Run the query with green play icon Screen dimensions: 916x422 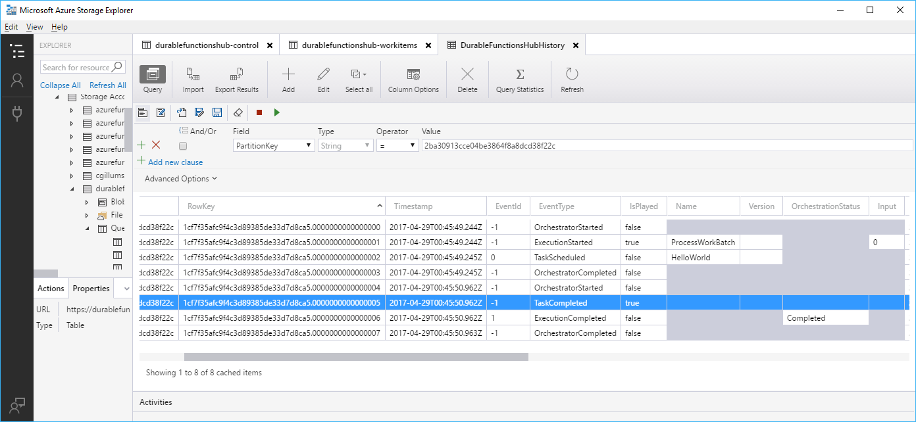276,112
